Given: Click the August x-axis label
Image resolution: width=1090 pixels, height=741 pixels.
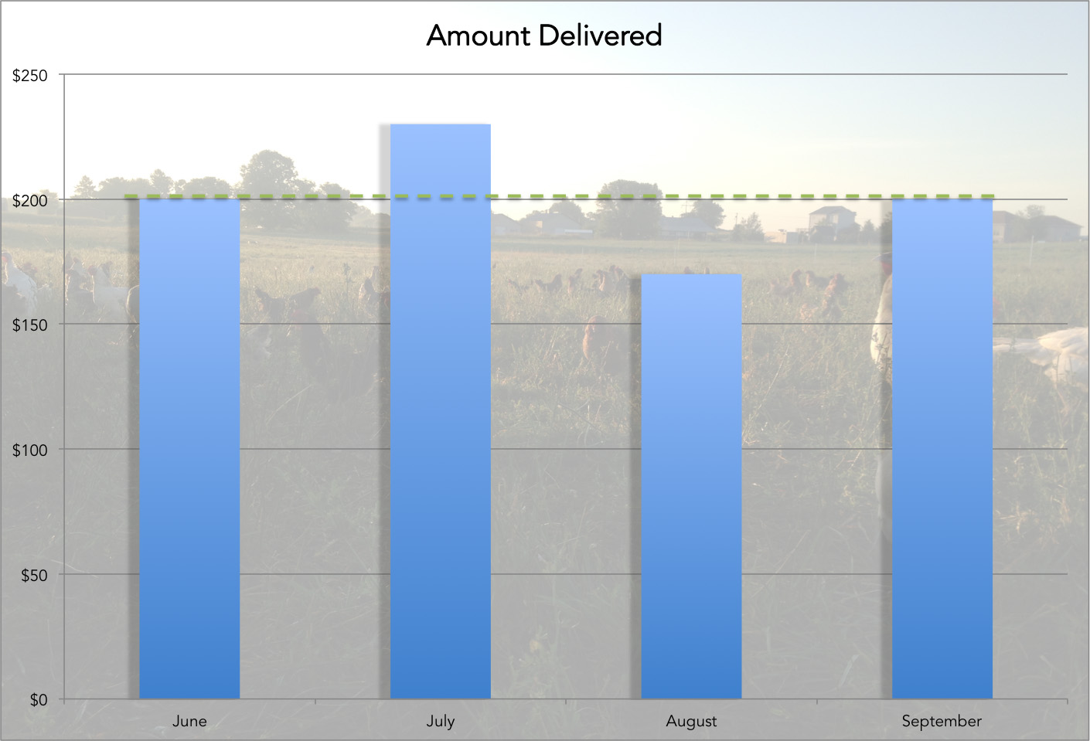Looking at the screenshot, I should [691, 722].
